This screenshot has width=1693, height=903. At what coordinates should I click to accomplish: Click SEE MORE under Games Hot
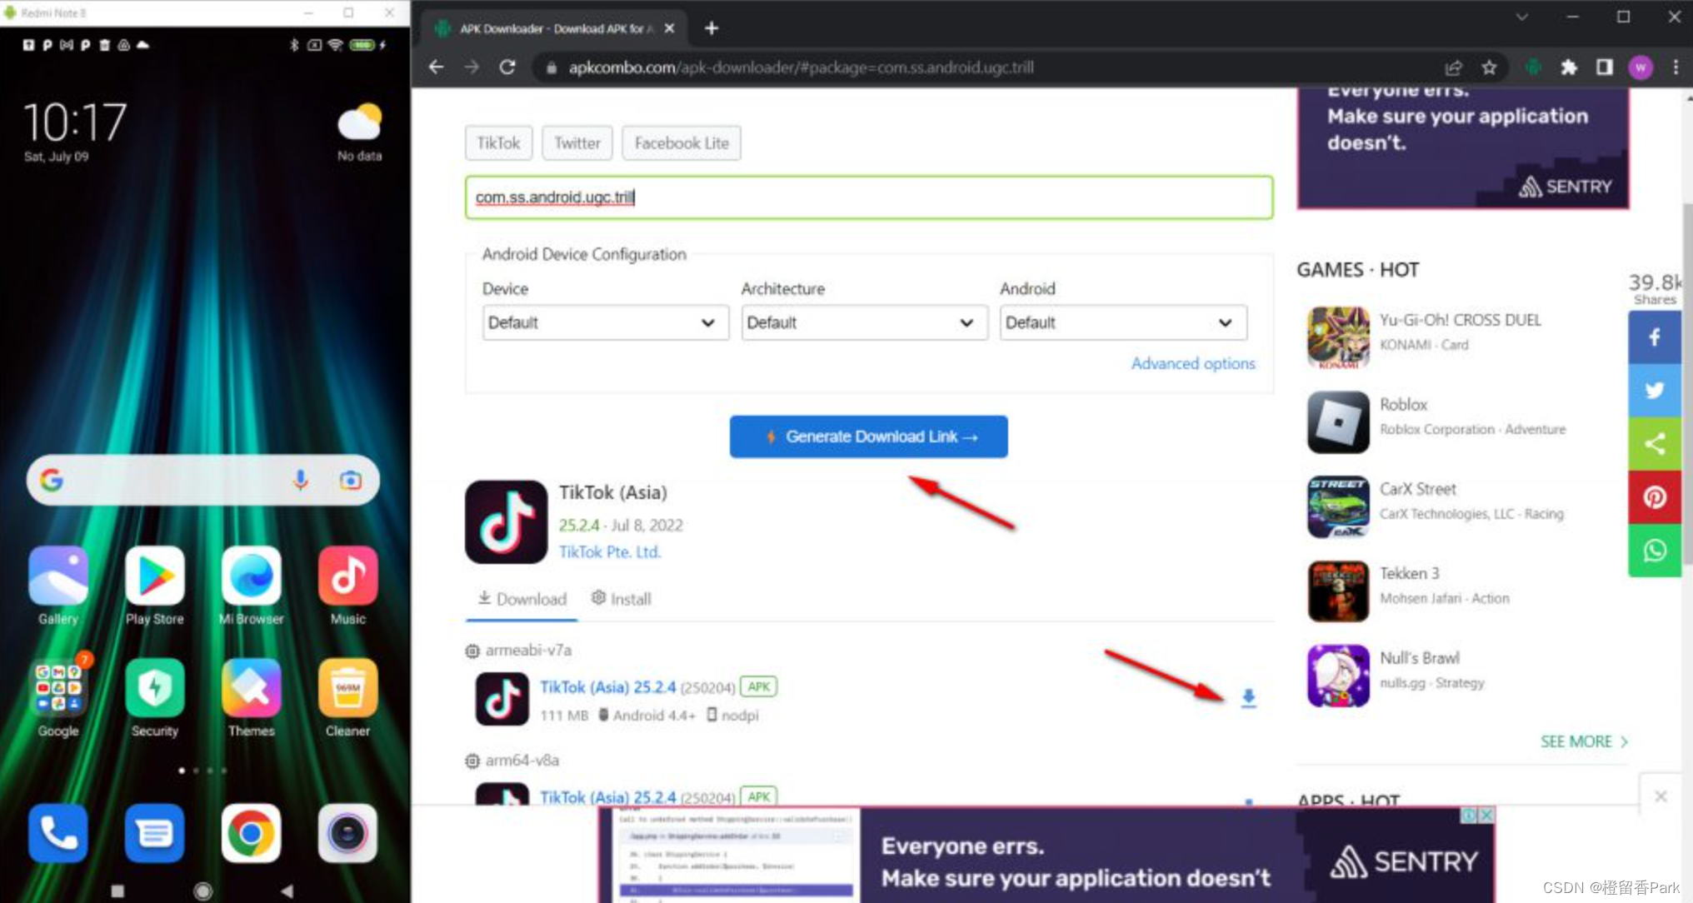(1584, 741)
